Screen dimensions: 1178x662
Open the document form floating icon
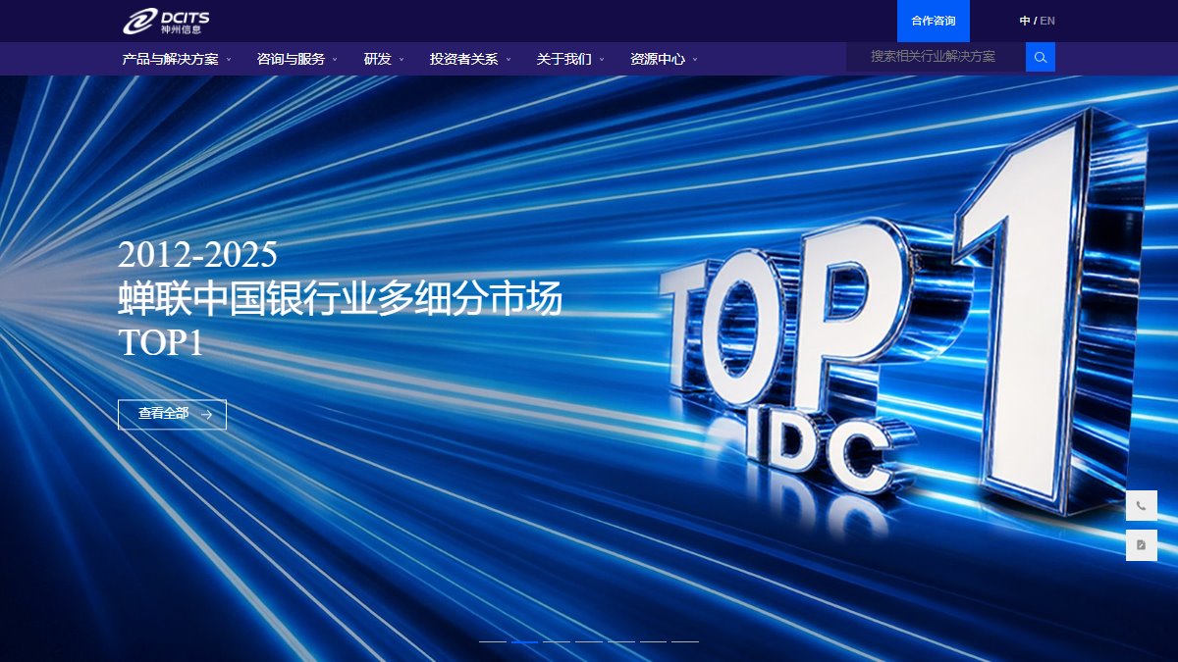coord(1142,545)
